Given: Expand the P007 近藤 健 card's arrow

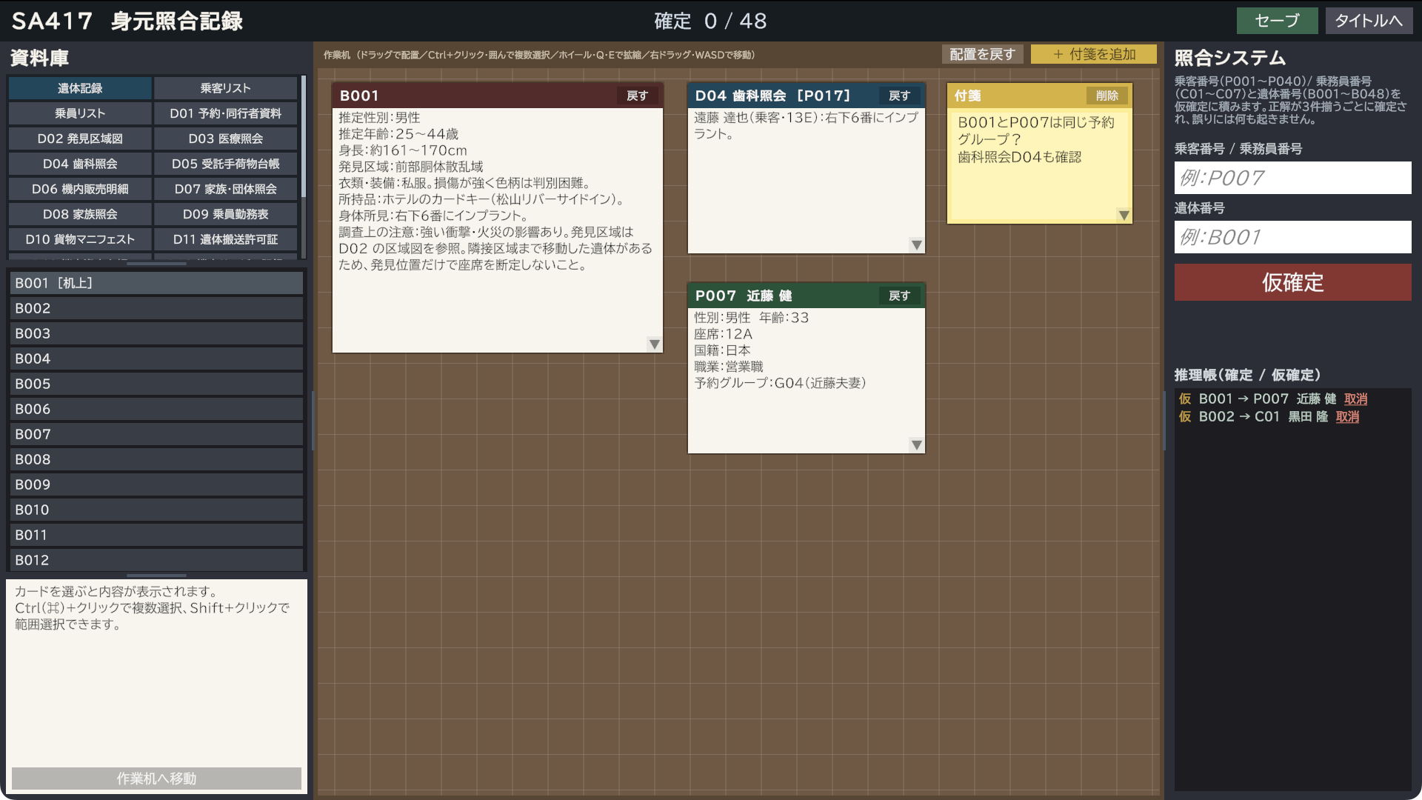Looking at the screenshot, I should click(x=916, y=445).
